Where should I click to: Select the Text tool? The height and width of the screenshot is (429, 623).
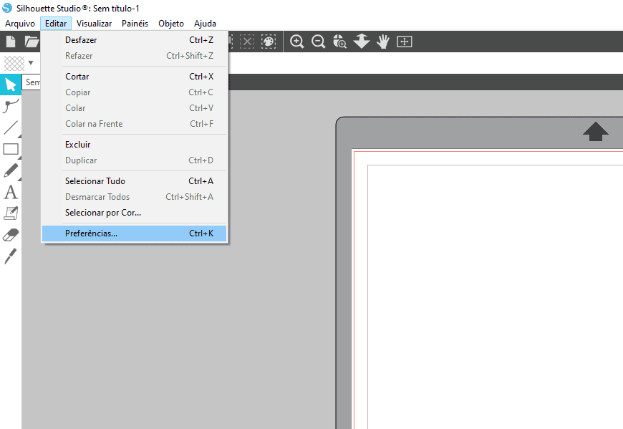coord(11,192)
